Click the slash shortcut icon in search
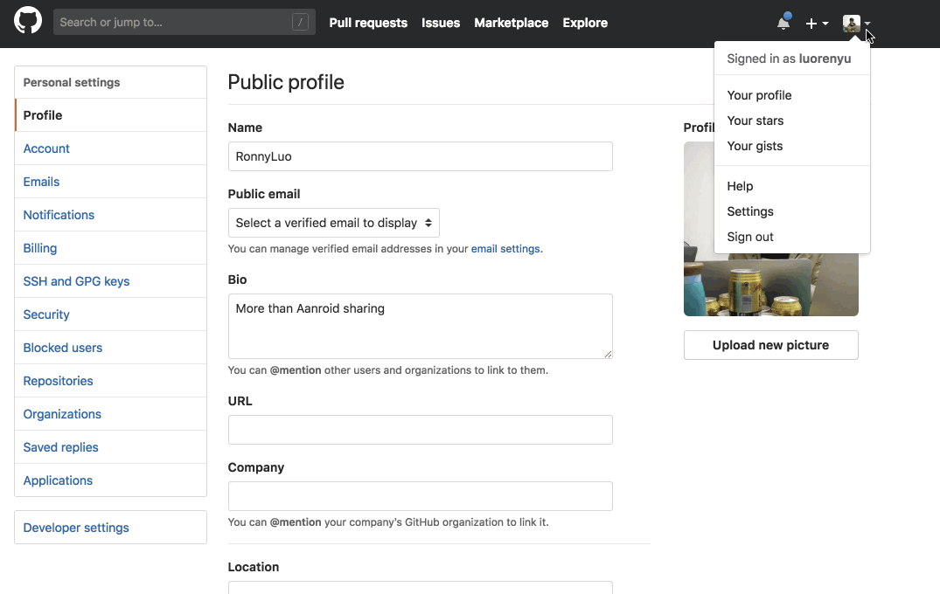This screenshot has width=940, height=594. click(300, 23)
